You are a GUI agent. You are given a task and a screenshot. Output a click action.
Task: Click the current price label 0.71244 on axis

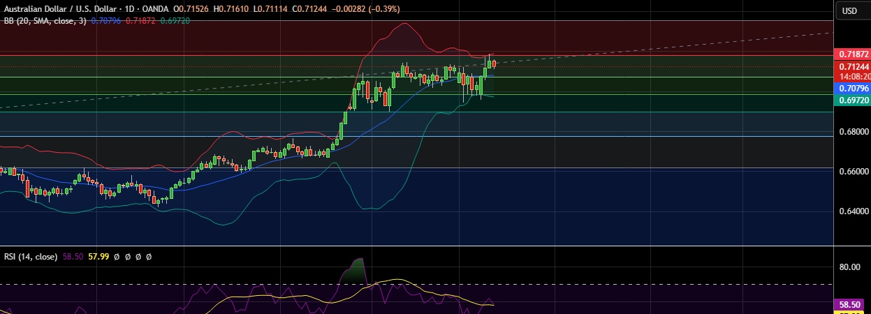tap(853, 66)
